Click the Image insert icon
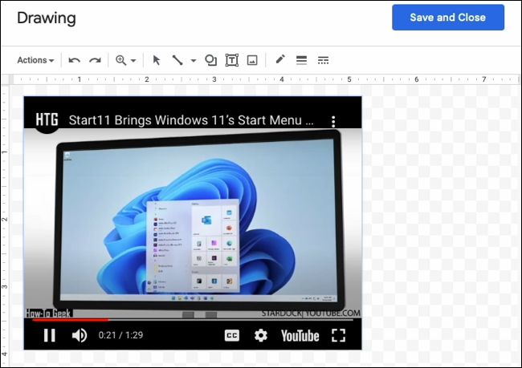The height and width of the screenshot is (368, 522). click(252, 60)
